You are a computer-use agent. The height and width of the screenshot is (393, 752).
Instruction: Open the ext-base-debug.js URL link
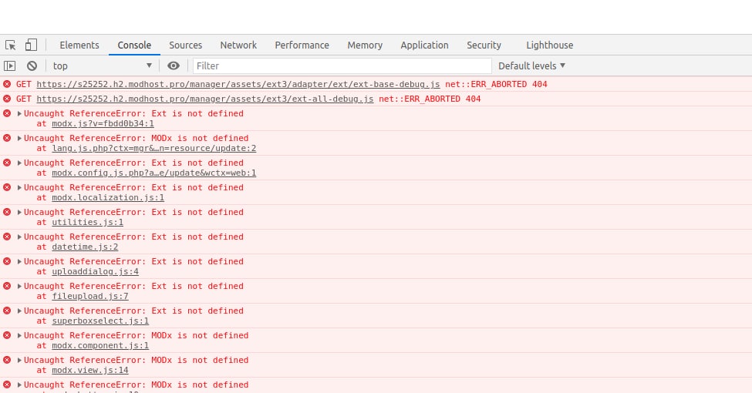click(x=238, y=84)
